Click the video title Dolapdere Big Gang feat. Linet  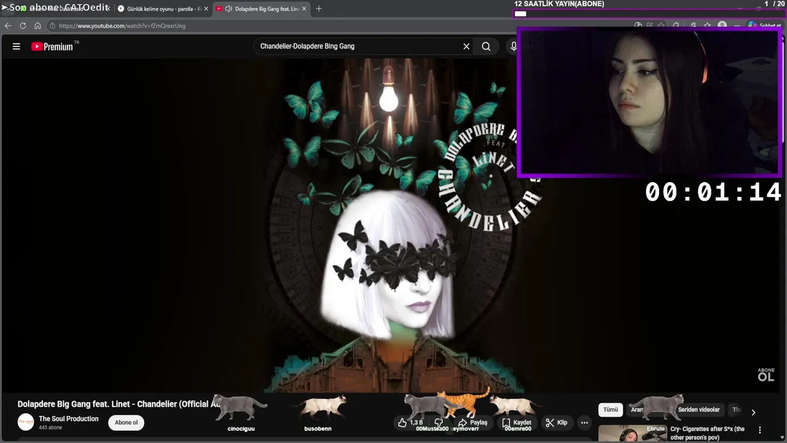point(119,404)
